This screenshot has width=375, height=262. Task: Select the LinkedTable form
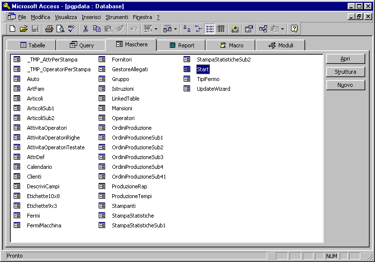coord(125,99)
